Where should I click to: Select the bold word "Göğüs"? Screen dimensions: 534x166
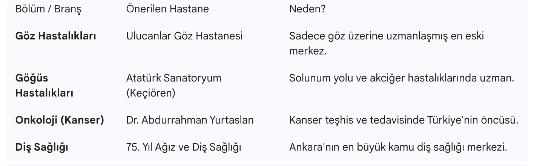tap(32, 78)
